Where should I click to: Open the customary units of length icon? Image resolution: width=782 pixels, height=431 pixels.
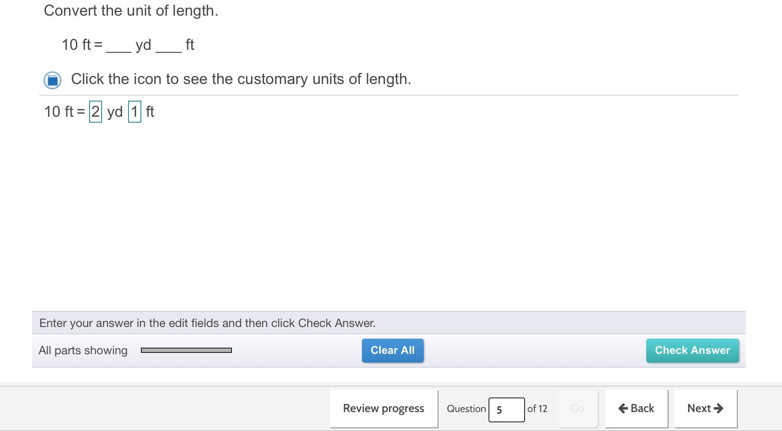click(x=52, y=80)
